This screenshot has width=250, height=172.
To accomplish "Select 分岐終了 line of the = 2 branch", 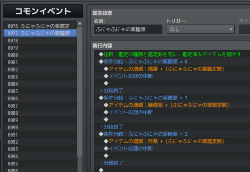I will [x=172, y=163].
